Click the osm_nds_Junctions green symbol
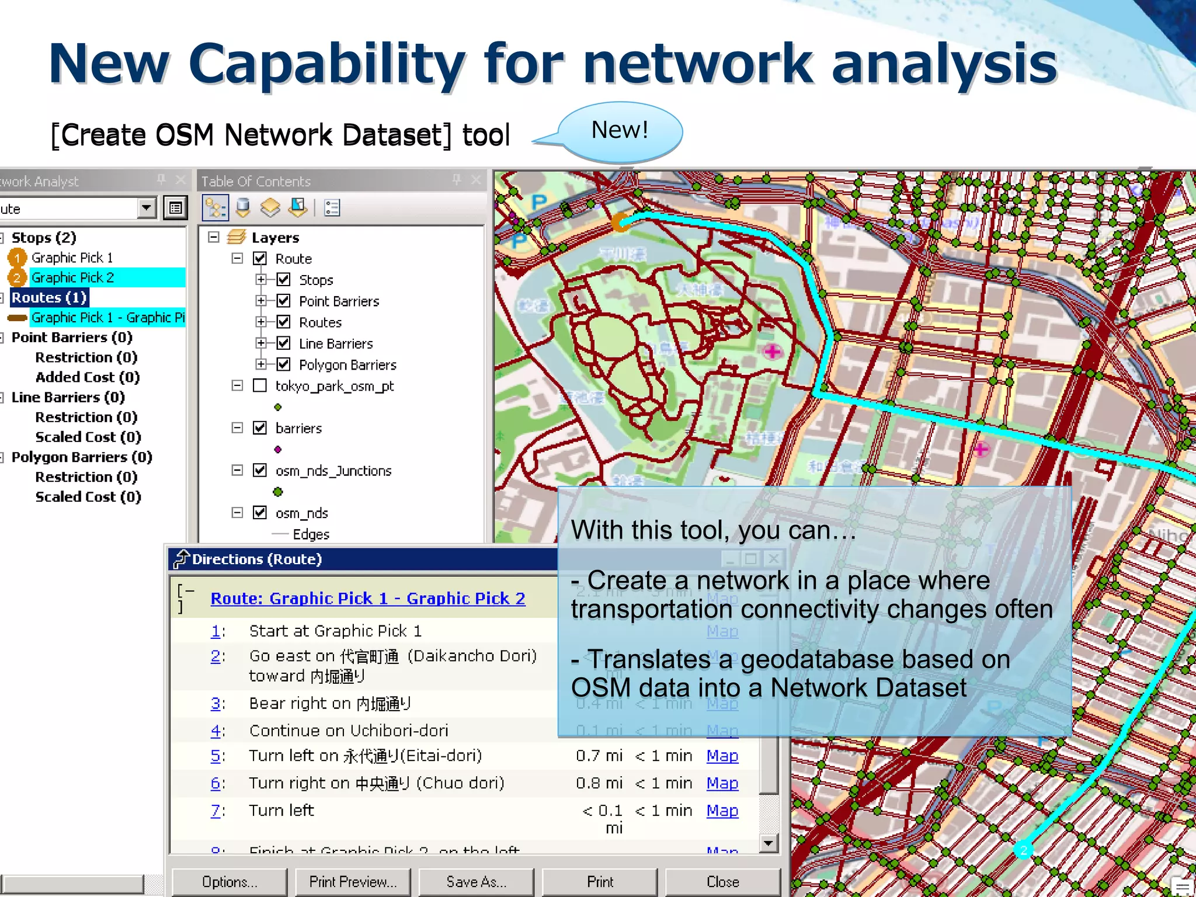Image resolution: width=1196 pixels, height=897 pixels. 278,492
